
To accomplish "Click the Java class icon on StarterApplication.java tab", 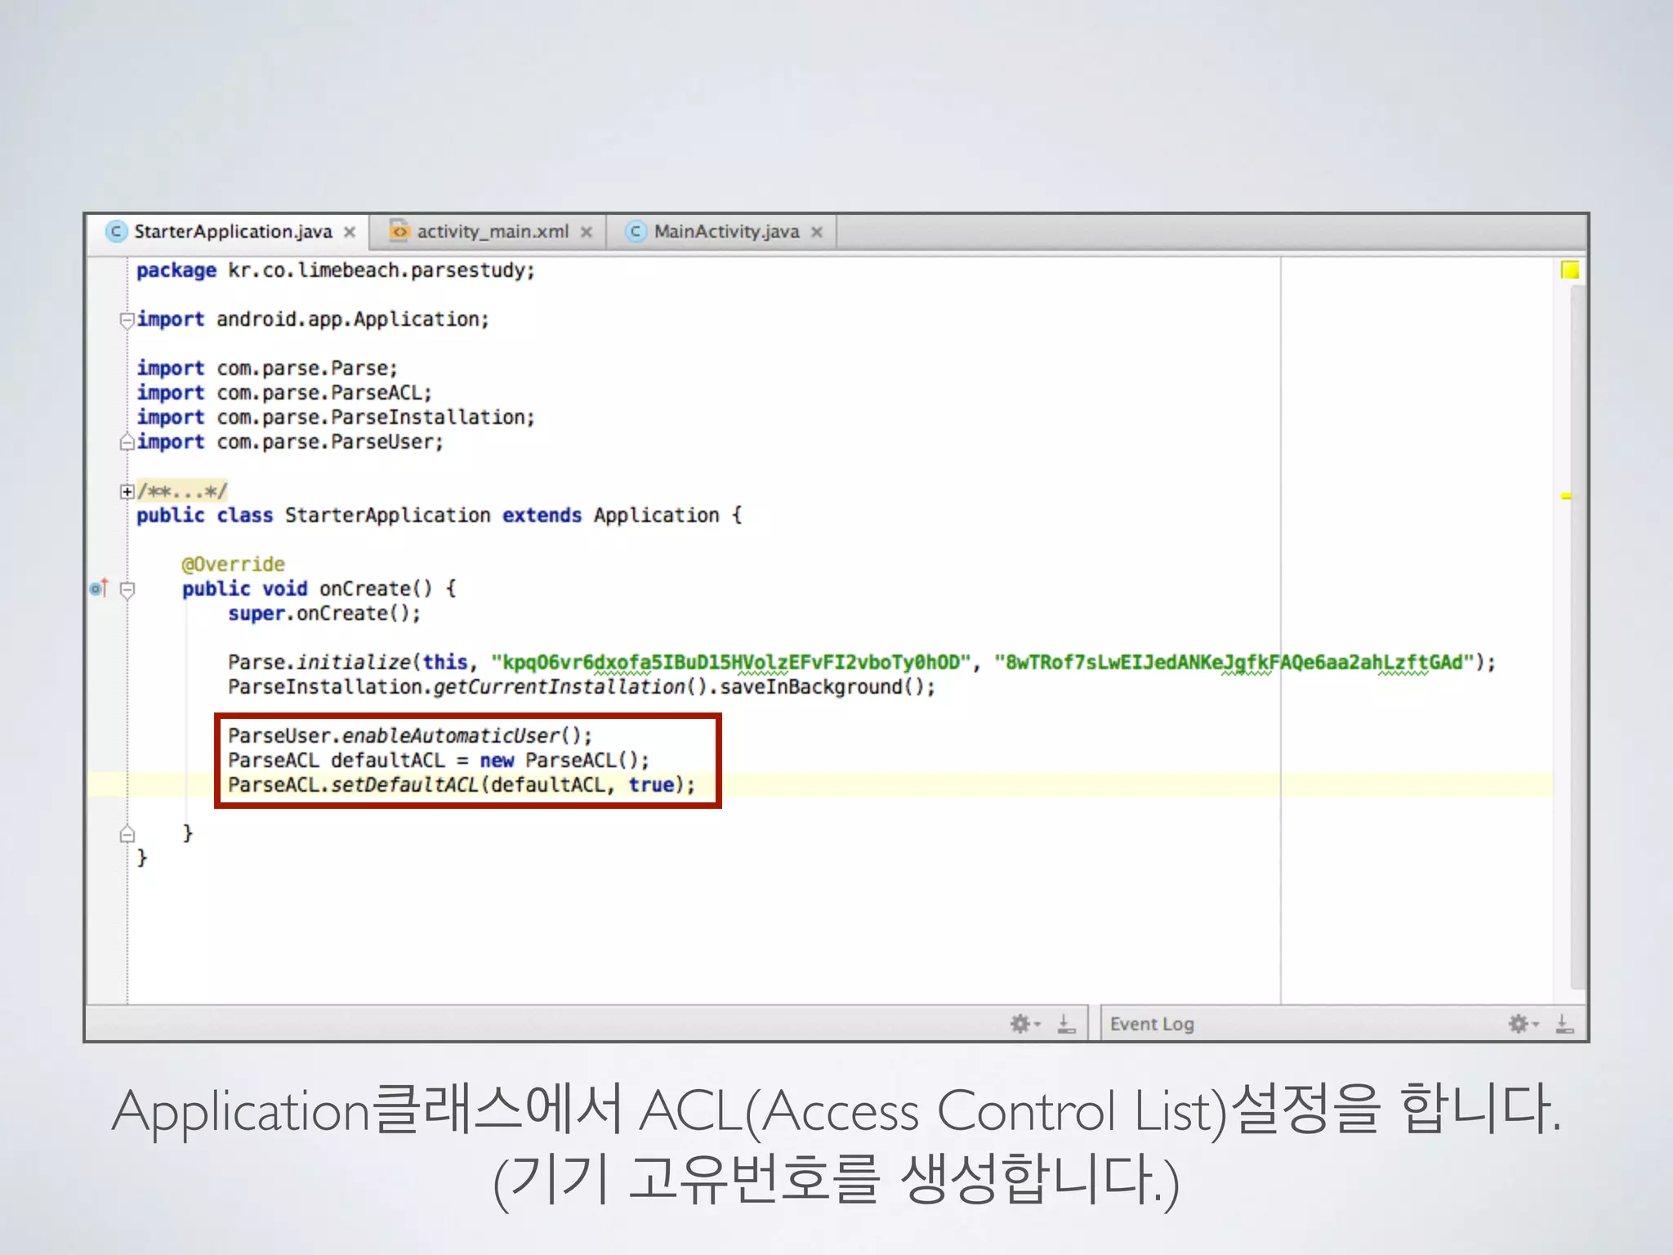I will (117, 231).
